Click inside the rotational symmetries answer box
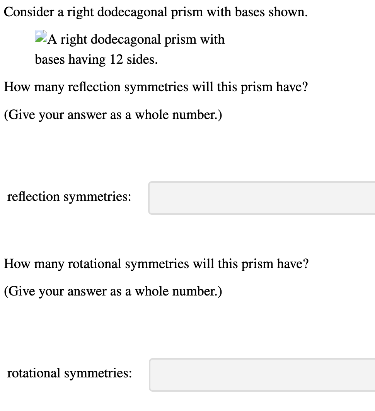The image size is (375, 411). click(x=259, y=375)
